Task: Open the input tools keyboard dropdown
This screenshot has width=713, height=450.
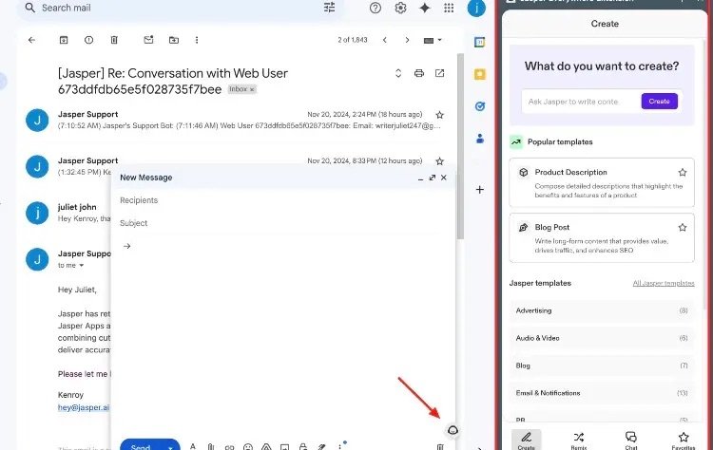Action: (x=433, y=40)
